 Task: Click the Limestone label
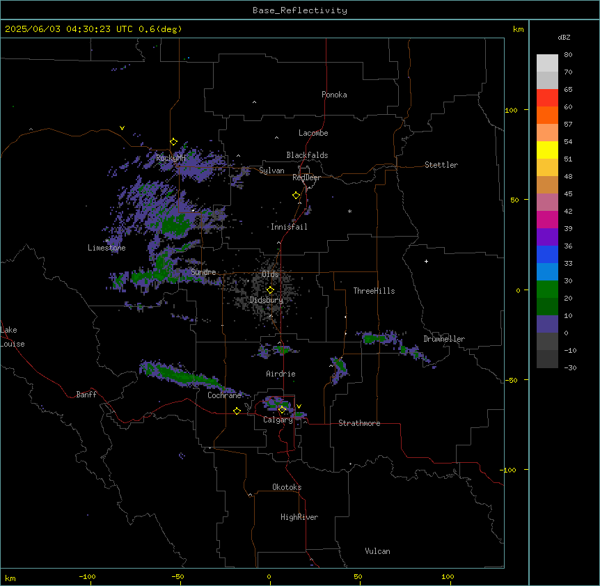(106, 248)
